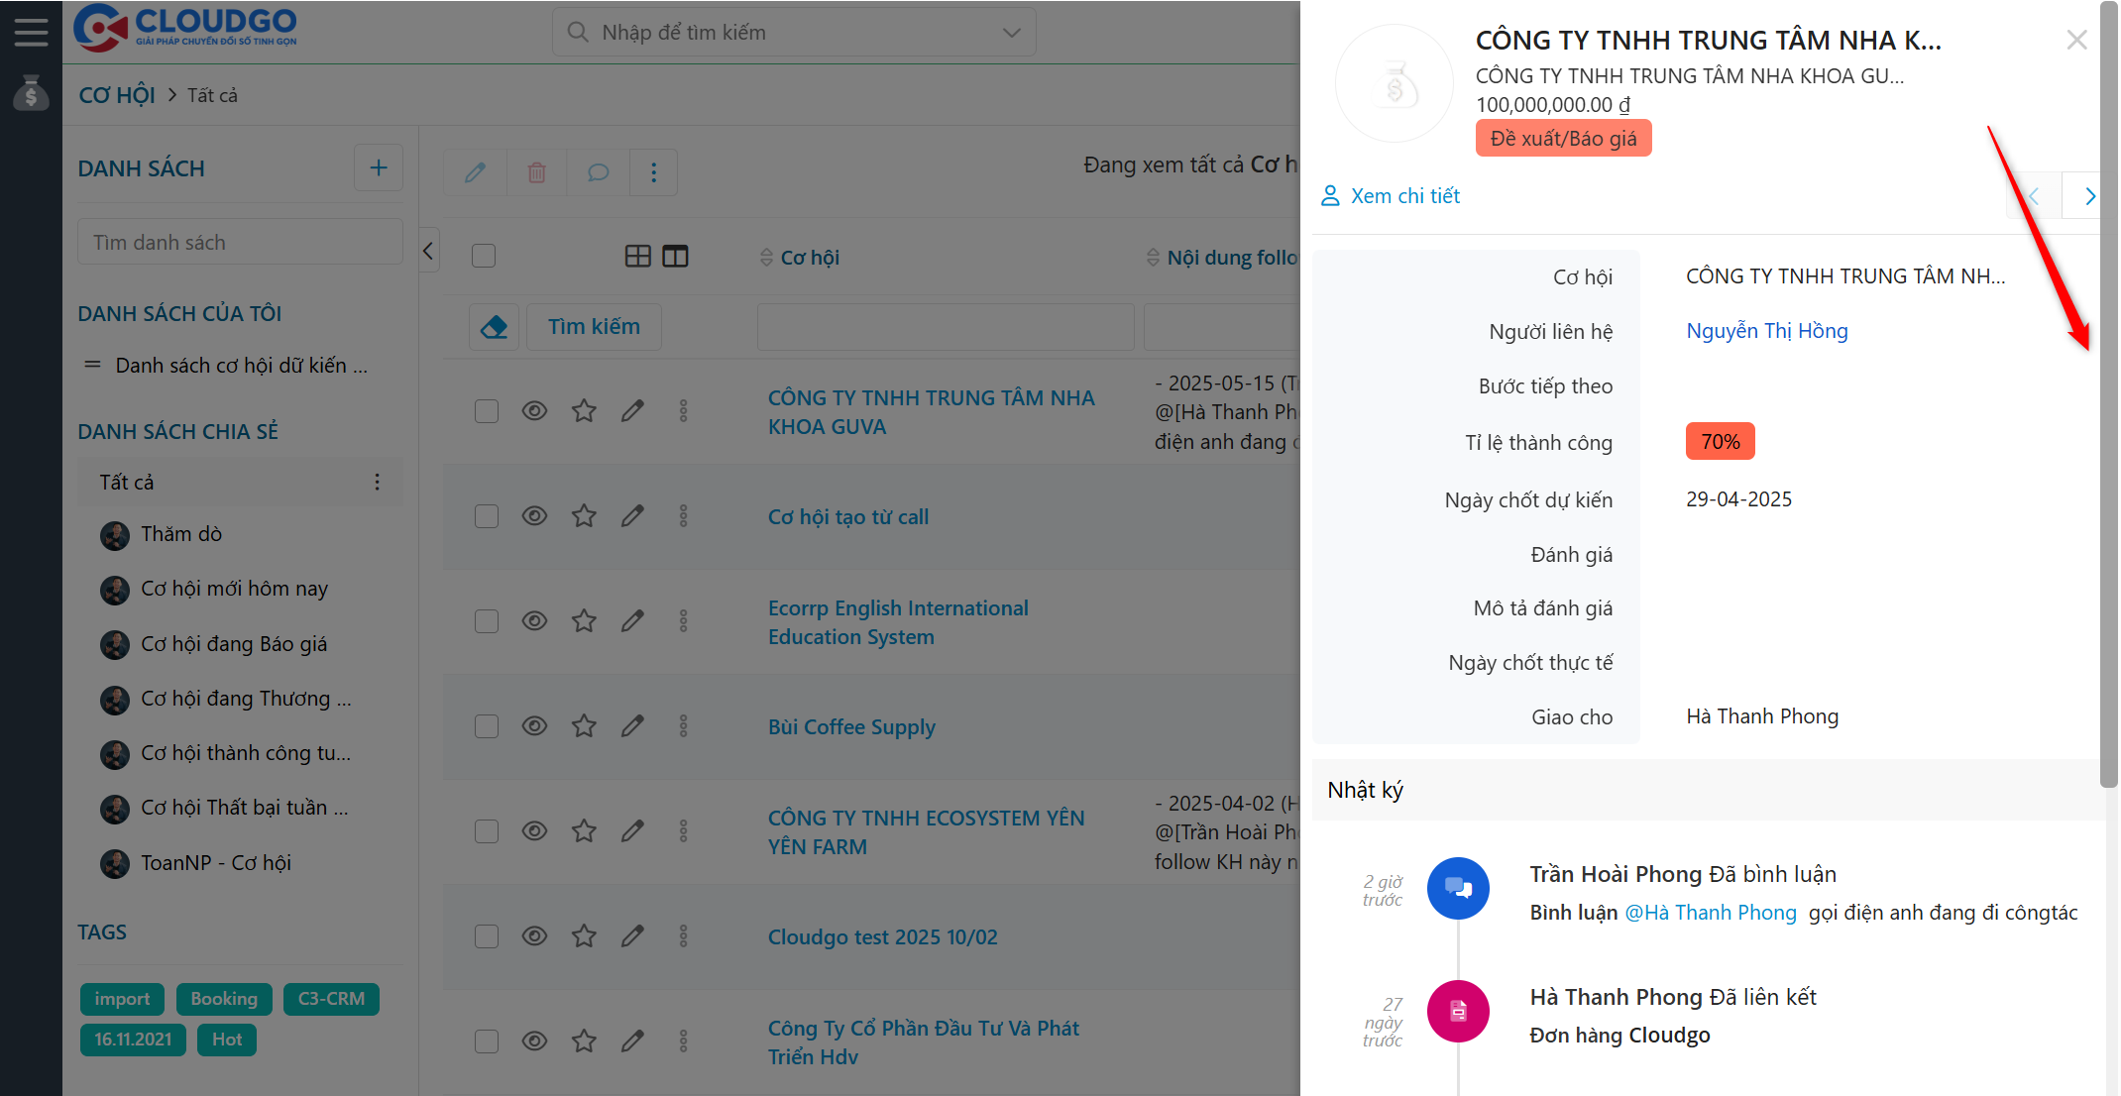Select the Cơ hội đang Báo giá list

click(x=234, y=644)
